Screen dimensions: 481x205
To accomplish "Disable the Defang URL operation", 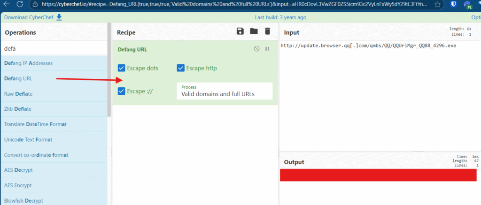I will point(257,49).
